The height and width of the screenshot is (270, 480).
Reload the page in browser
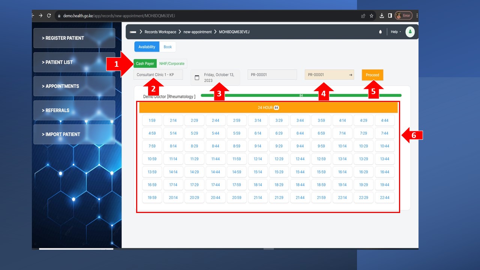[49, 16]
